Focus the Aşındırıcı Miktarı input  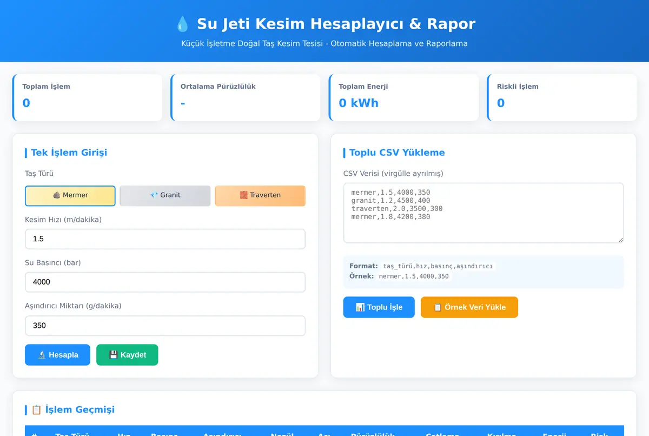click(x=165, y=326)
